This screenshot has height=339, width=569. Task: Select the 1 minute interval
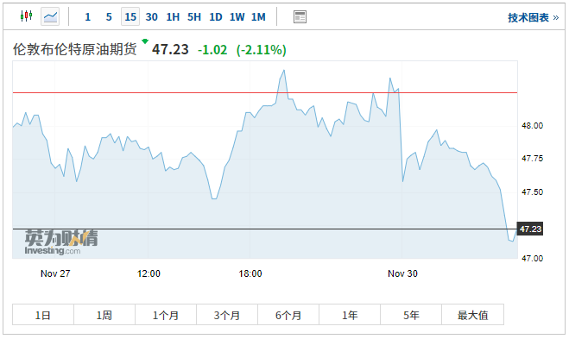[x=87, y=17]
